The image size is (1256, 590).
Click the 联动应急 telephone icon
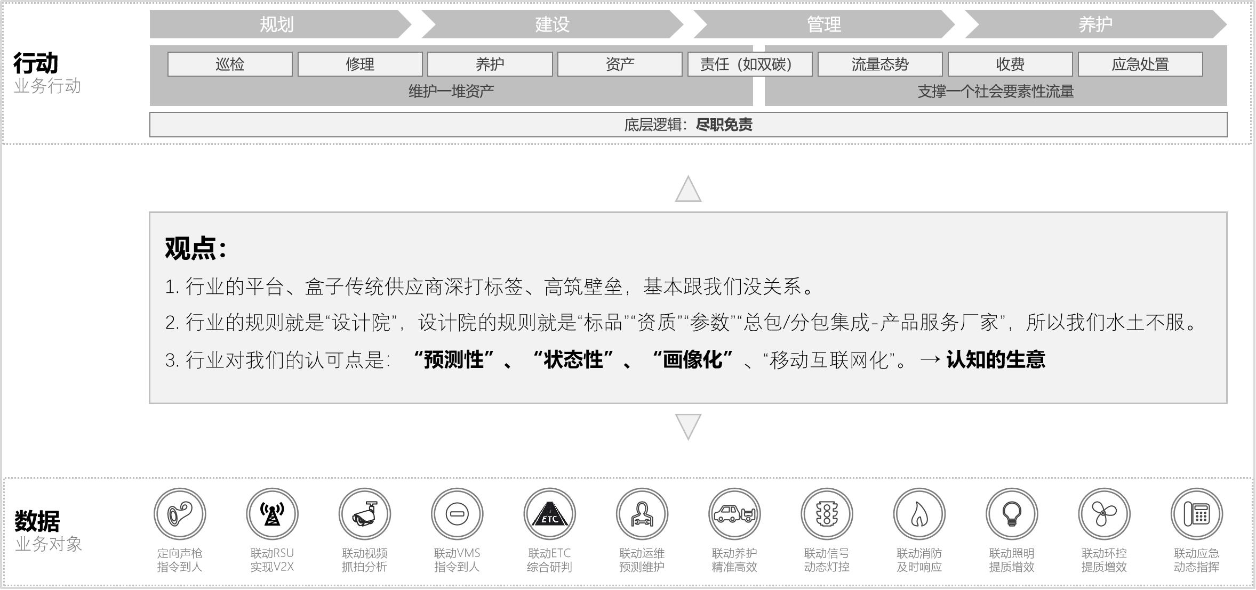[1196, 514]
